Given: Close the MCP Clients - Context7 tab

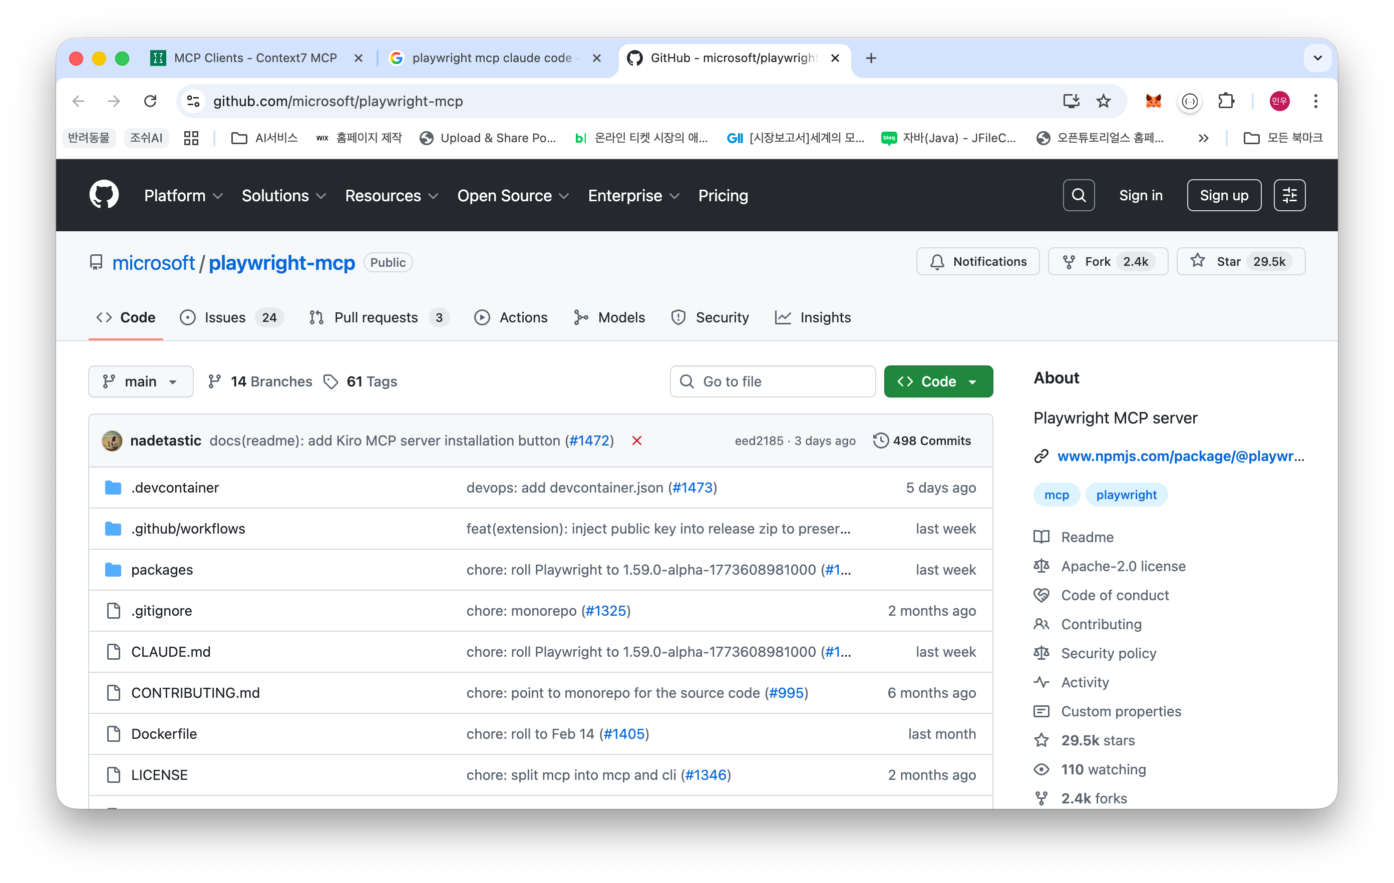Looking at the screenshot, I should 359,58.
